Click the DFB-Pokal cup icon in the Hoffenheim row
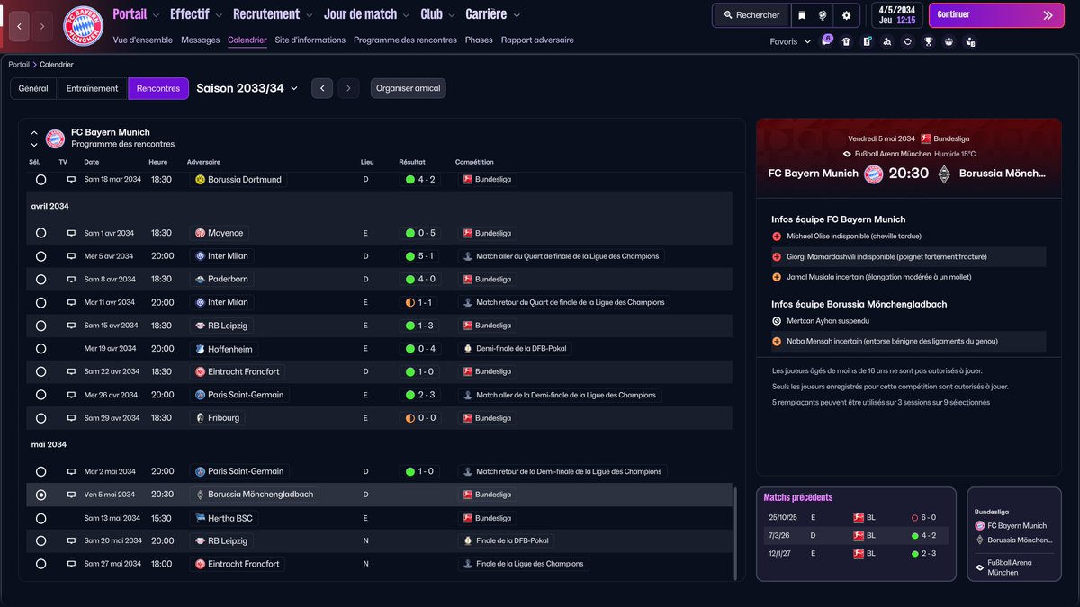This screenshot has height=607, width=1080. coord(468,349)
